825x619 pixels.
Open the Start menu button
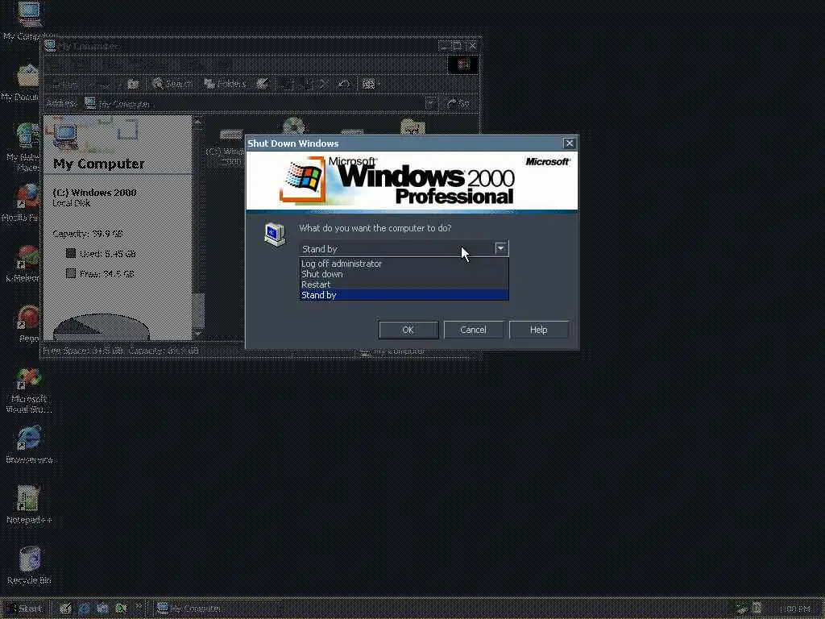(x=23, y=609)
